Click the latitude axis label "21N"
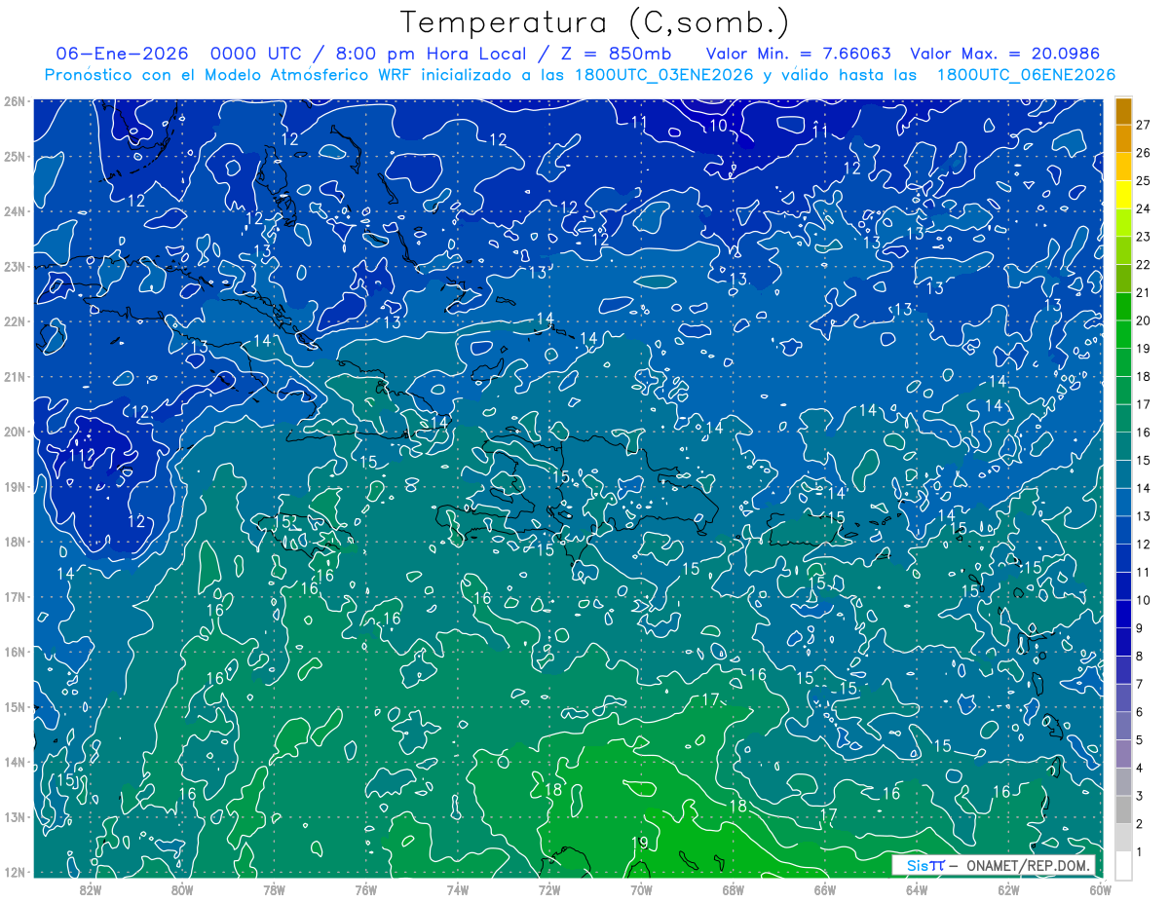 click(14, 376)
